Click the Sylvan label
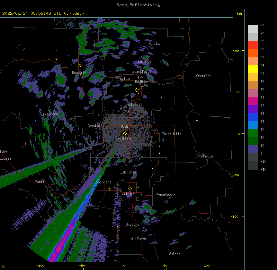This screenshot has height=270, width=277. (125, 79)
